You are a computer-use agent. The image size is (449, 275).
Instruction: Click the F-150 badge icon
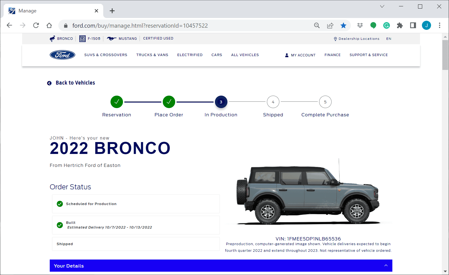click(82, 39)
